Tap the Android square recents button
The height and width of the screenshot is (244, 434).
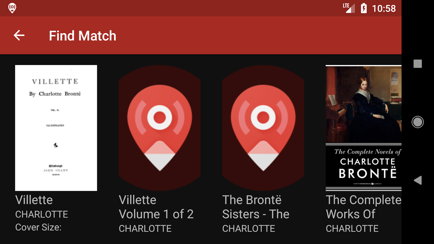(418, 64)
